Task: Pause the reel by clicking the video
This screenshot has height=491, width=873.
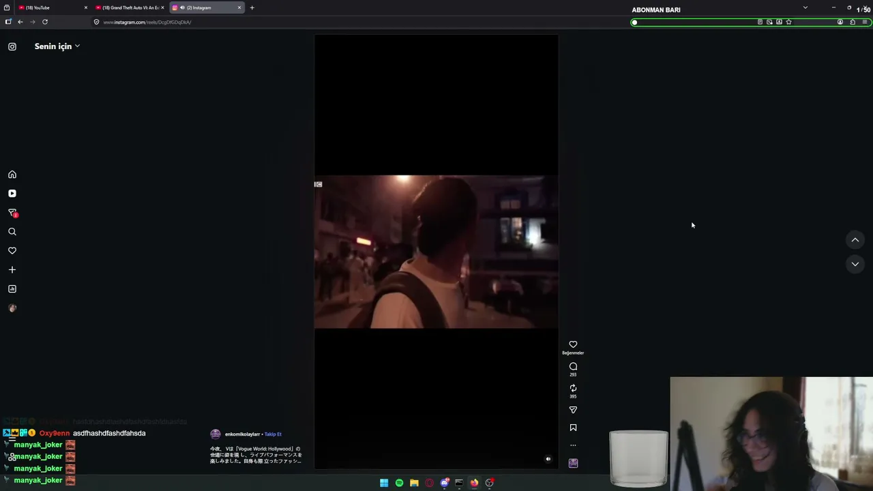Action: [x=436, y=252]
